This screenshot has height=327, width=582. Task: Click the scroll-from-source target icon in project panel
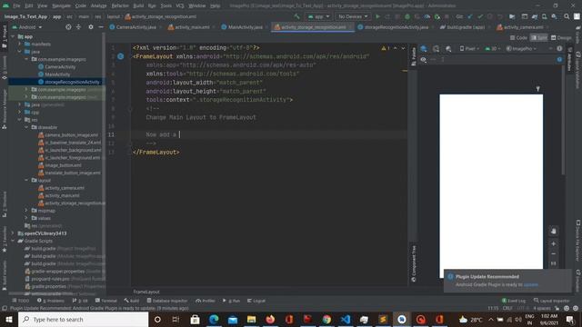point(68,27)
